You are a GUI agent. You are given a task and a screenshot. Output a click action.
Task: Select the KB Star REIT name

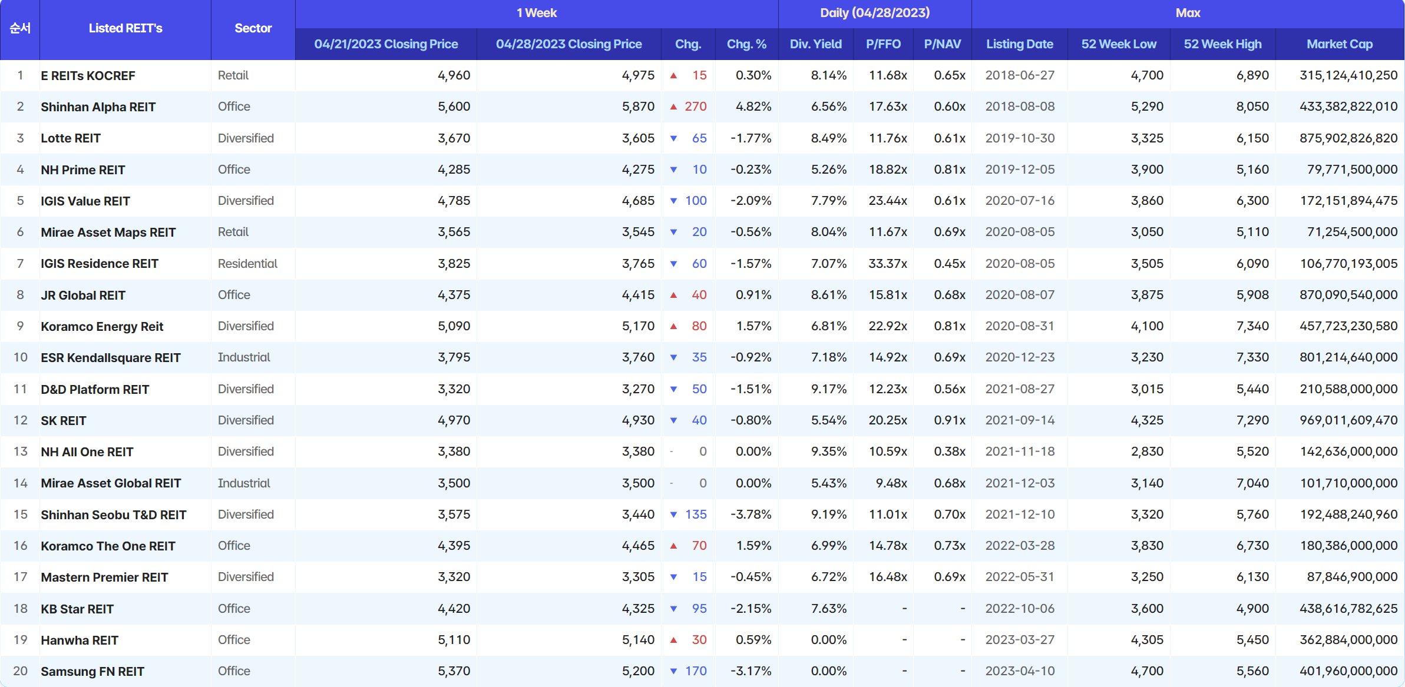tap(77, 609)
